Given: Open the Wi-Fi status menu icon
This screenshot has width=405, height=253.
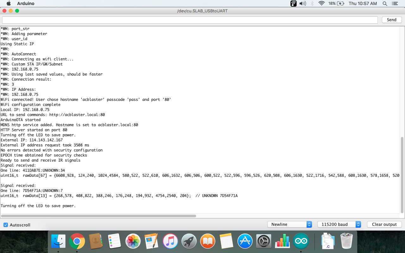Looking at the screenshot, I should tap(321, 3).
